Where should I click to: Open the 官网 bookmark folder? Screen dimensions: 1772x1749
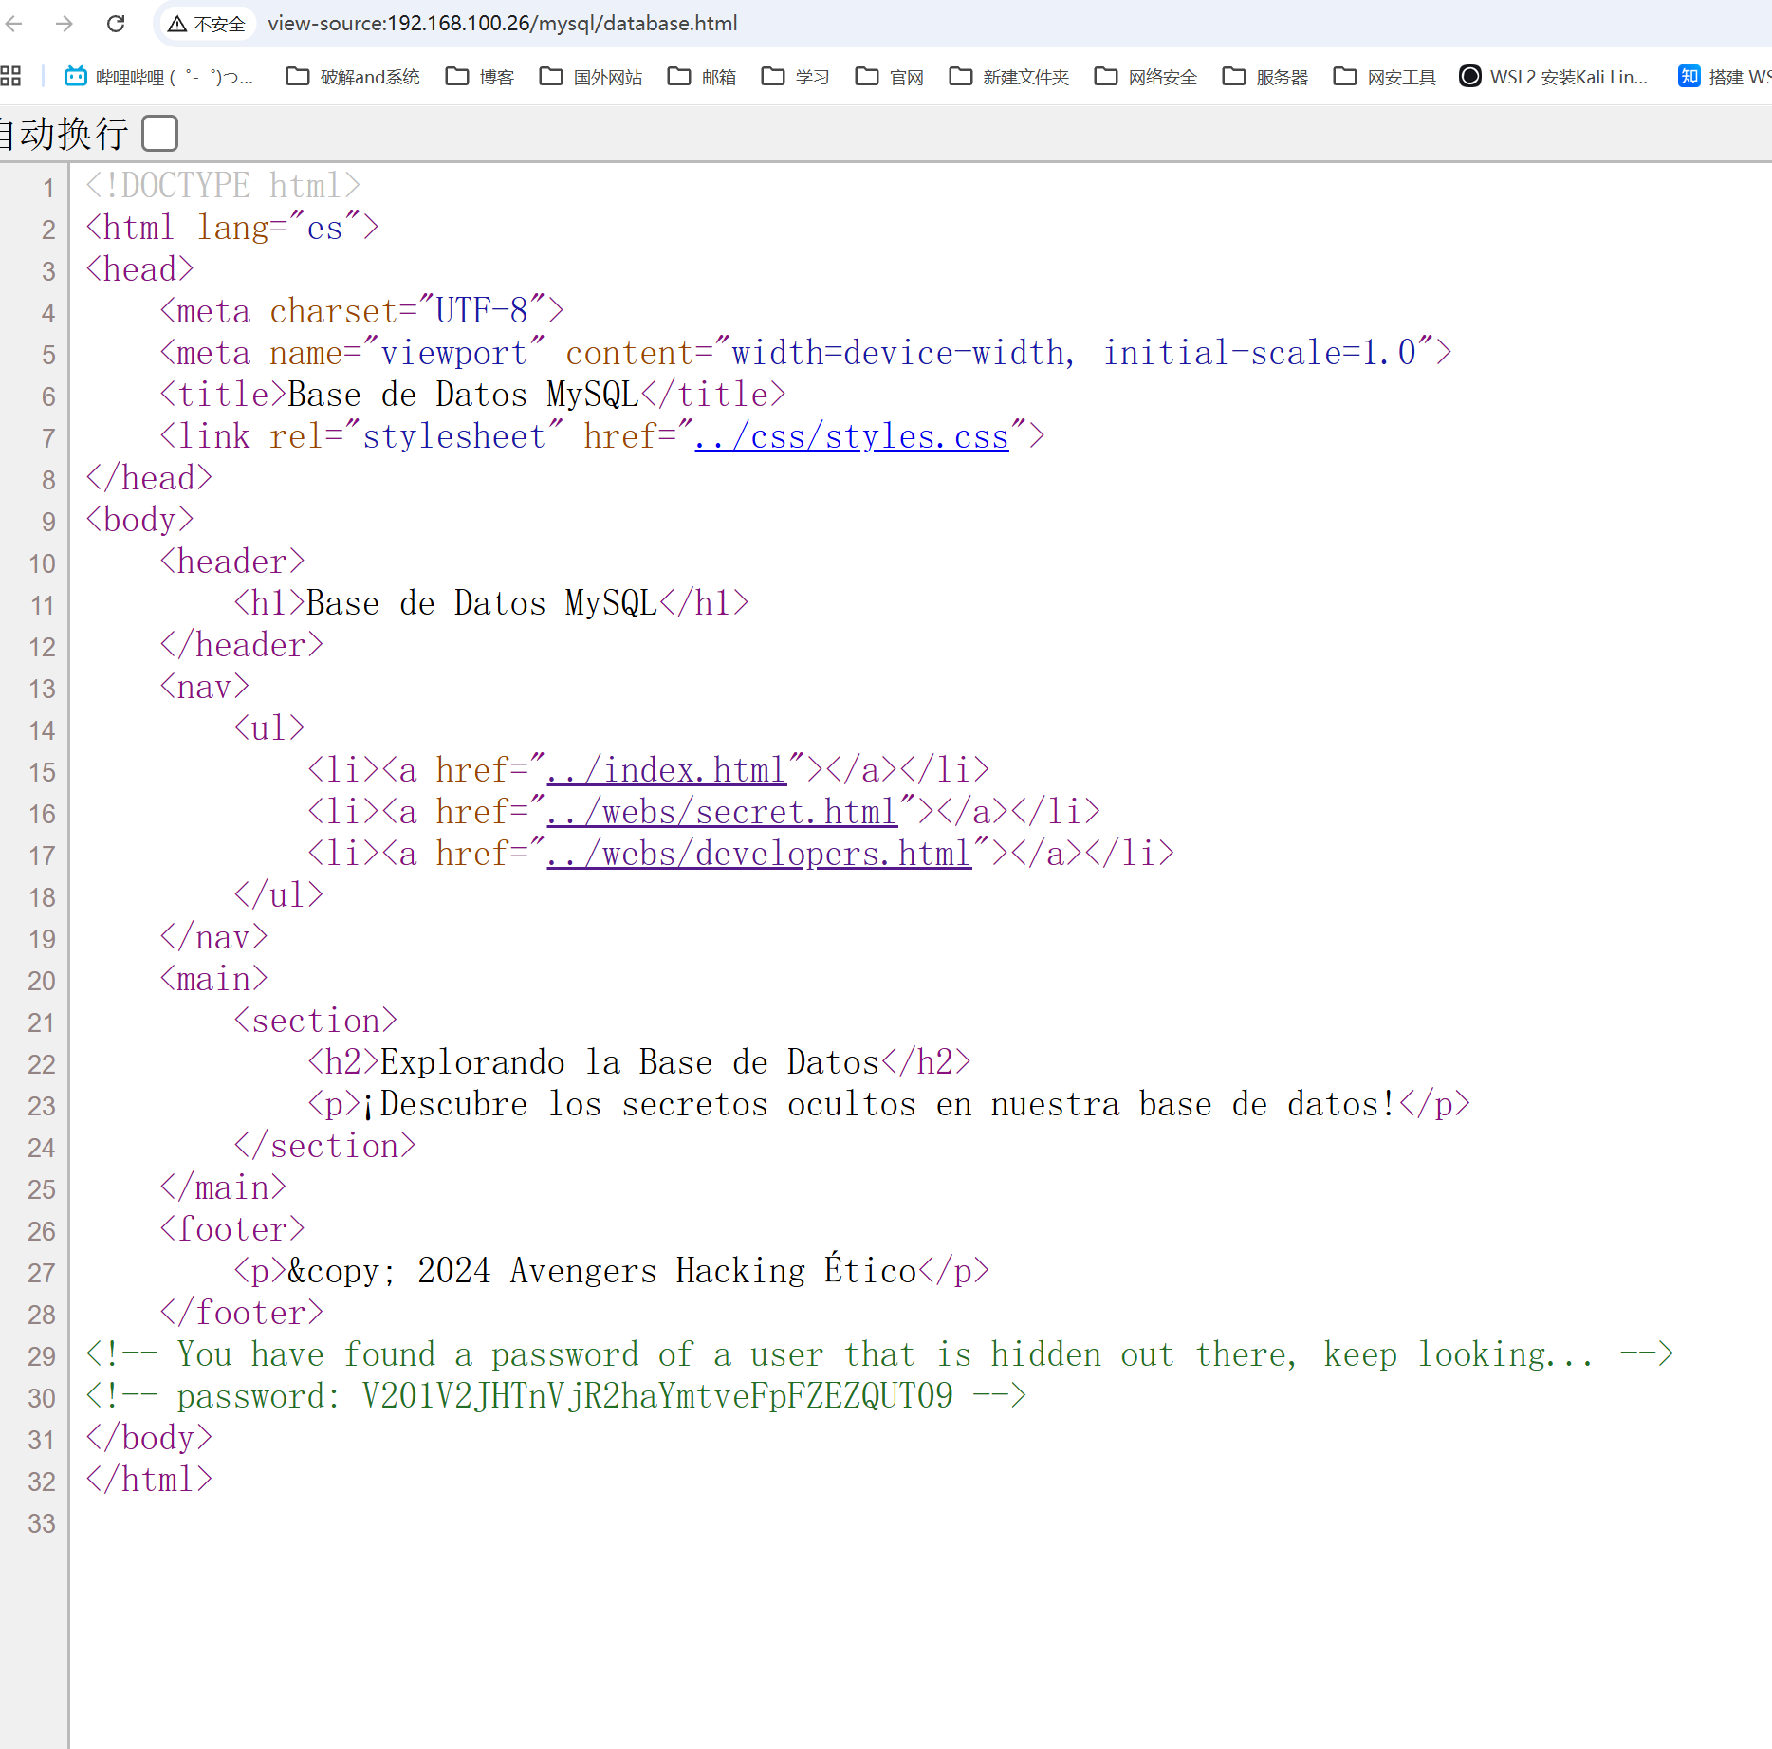[890, 76]
